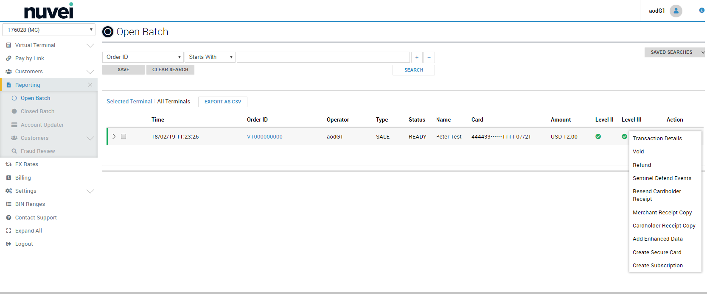Viewport: 707px width, 294px height.
Task: Open the terminal selector 176028 (MC)
Action: 49,30
